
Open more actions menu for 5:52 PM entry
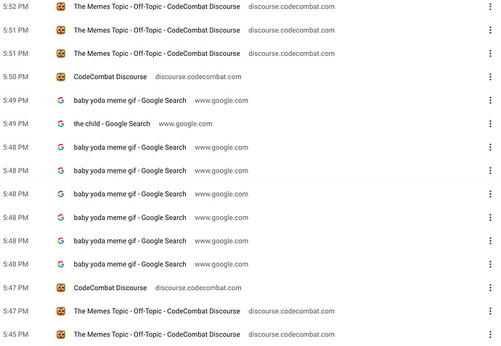(x=490, y=7)
